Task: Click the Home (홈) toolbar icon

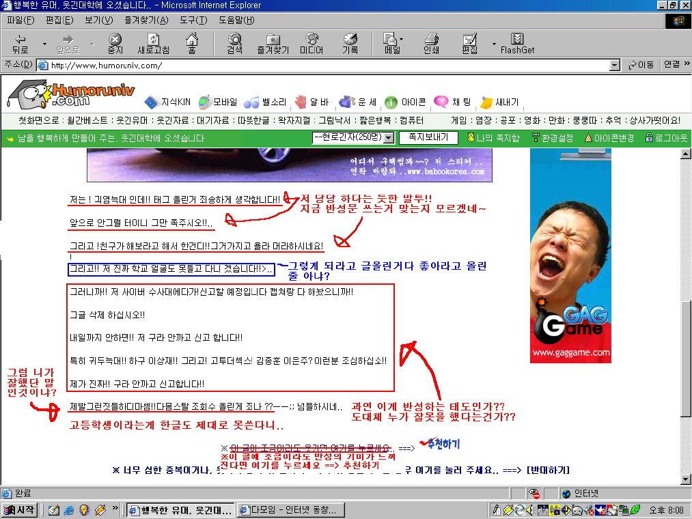Action: coord(191,44)
